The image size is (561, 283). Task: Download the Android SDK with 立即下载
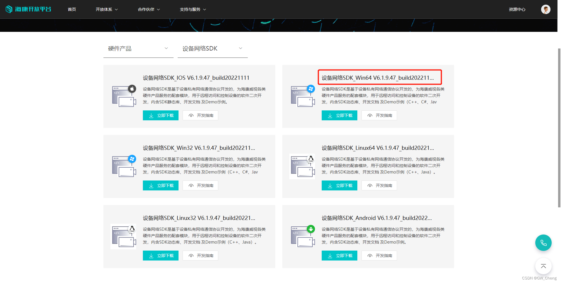340,256
